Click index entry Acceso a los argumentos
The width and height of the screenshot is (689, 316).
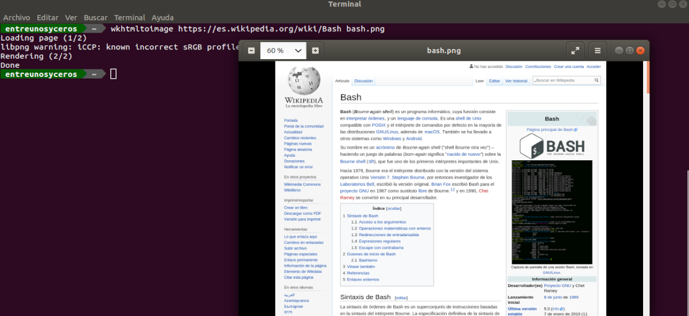pos(382,222)
